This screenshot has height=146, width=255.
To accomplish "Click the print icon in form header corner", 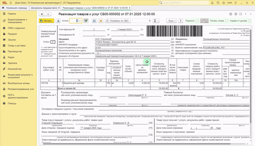I will [x=236, y=14].
